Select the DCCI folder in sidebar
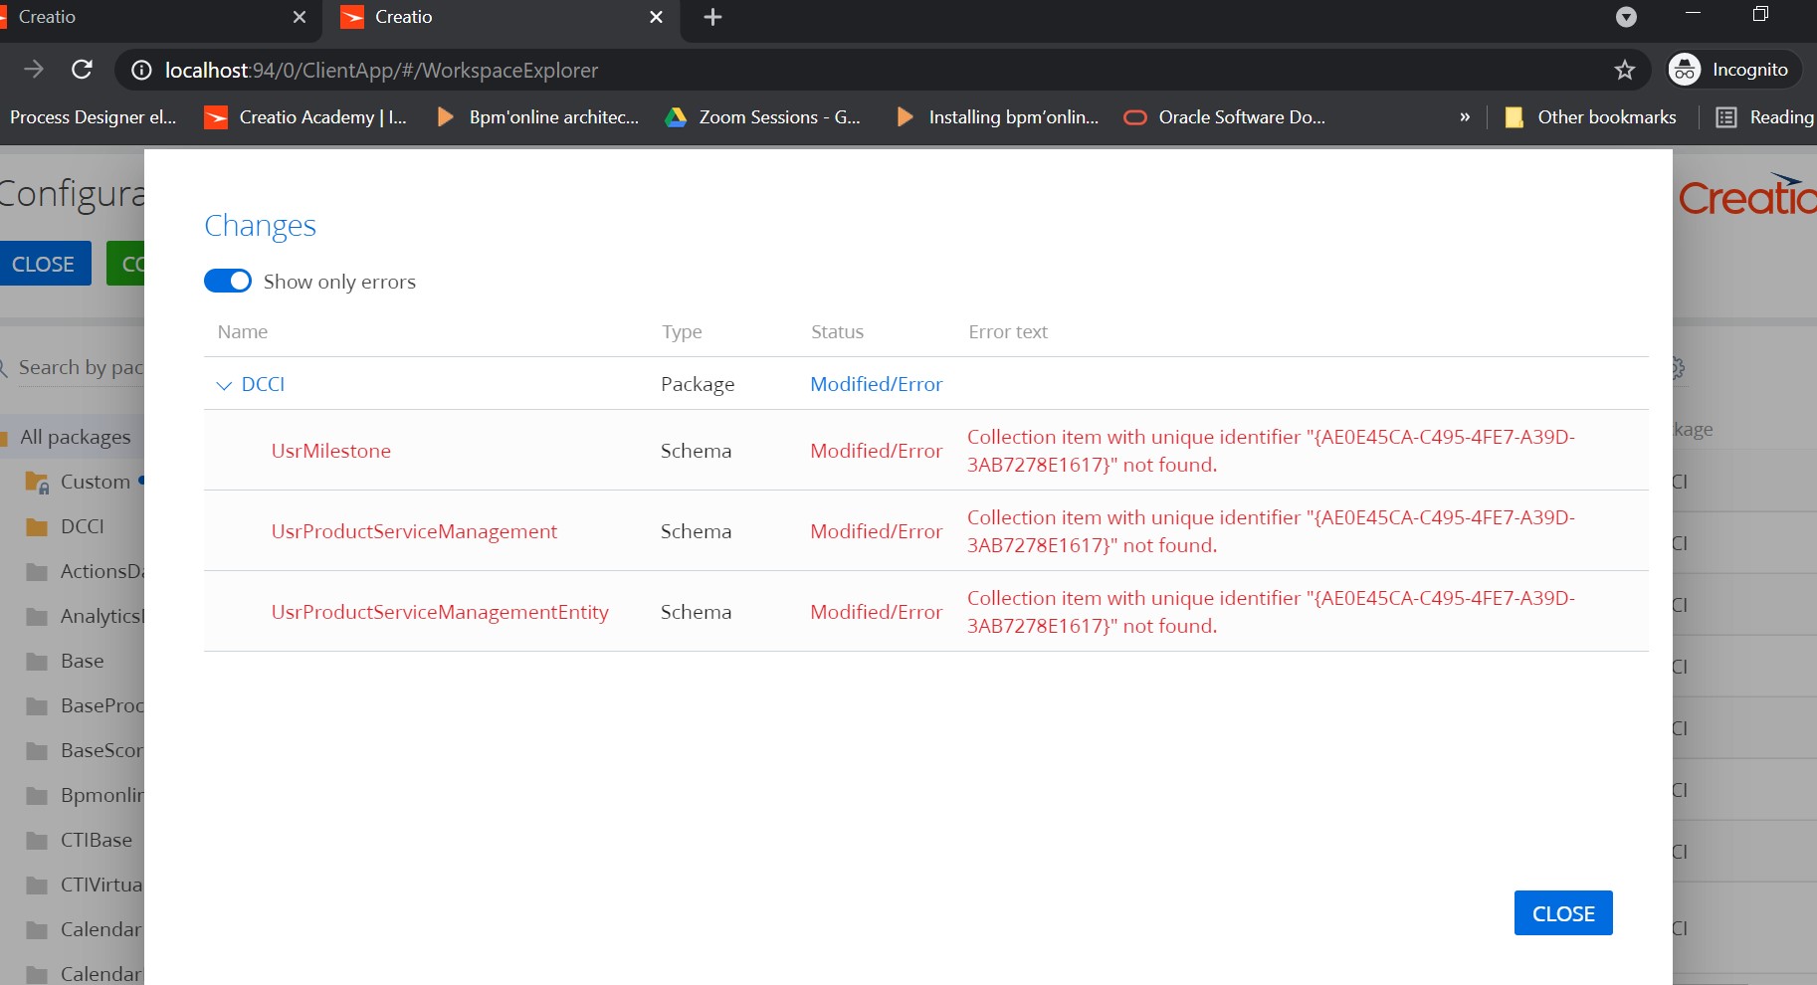1817x985 pixels. (x=66, y=526)
